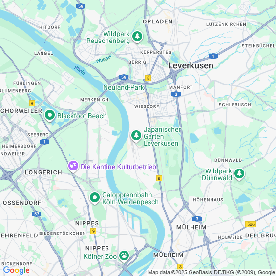Image resolution: width=276 pixels, height=276 pixels.
Task: Click the Wildpark Reuschenberg tree pin
Action: [137, 37]
